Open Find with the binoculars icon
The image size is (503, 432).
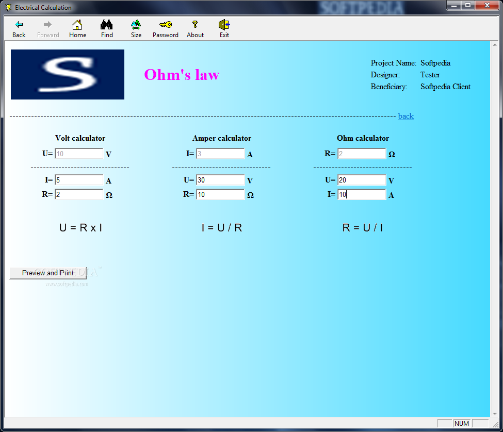pos(107,29)
